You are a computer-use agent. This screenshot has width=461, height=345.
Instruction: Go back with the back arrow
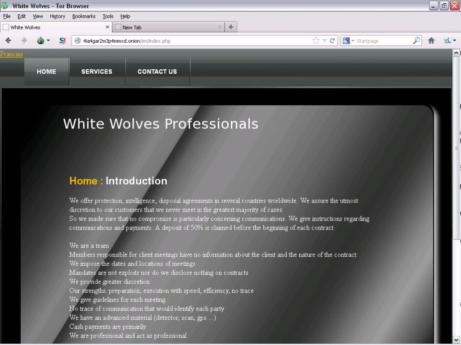coord(8,41)
